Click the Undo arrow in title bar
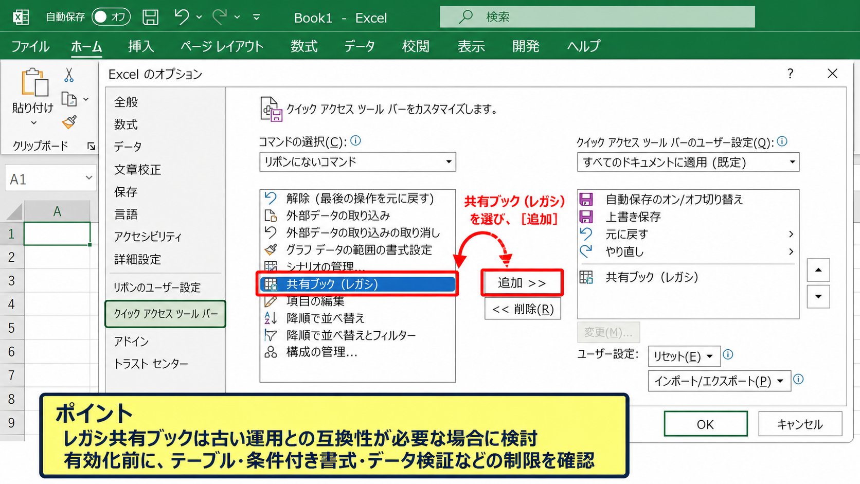Image resolution: width=860 pixels, height=484 pixels. (x=181, y=17)
